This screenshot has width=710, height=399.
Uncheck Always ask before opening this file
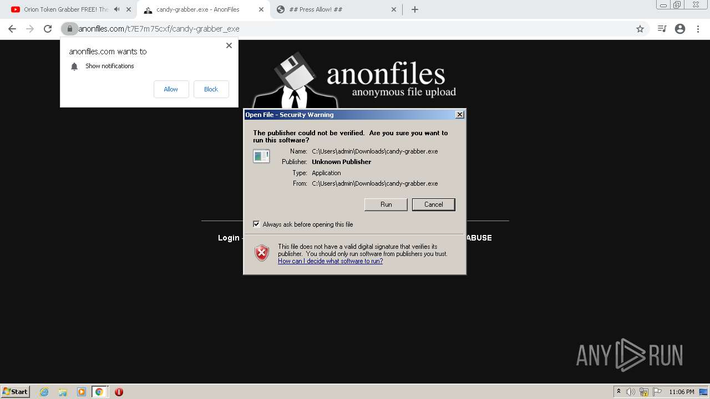(x=256, y=224)
